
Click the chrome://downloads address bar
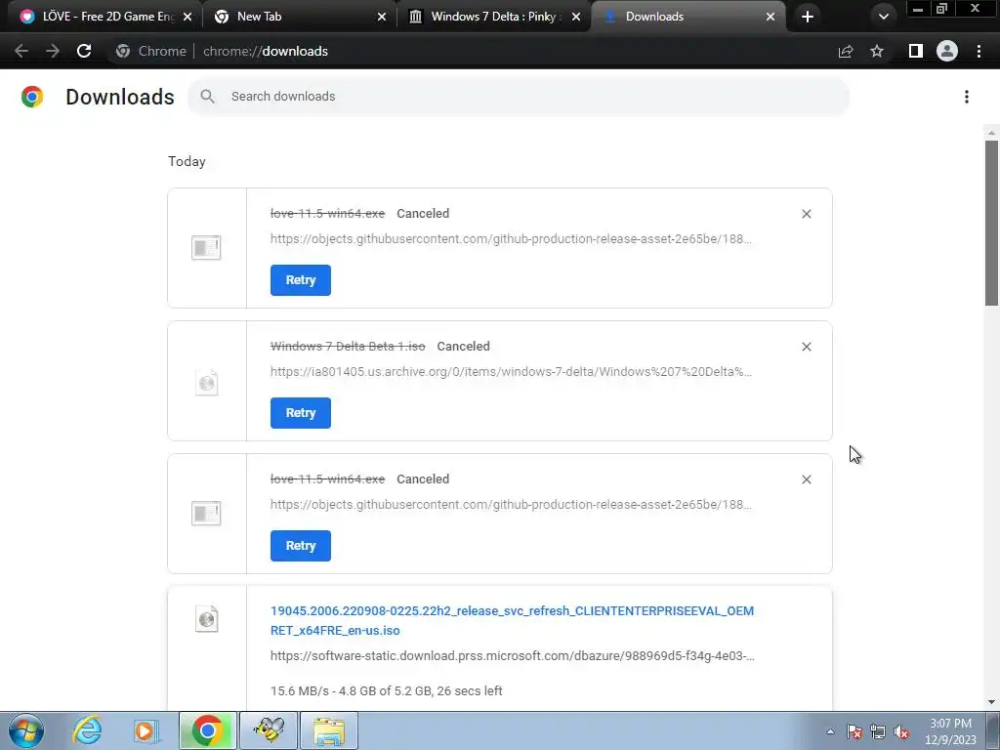tap(472, 51)
